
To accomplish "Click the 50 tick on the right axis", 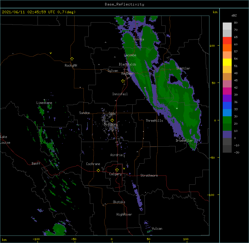I will (213, 83).
